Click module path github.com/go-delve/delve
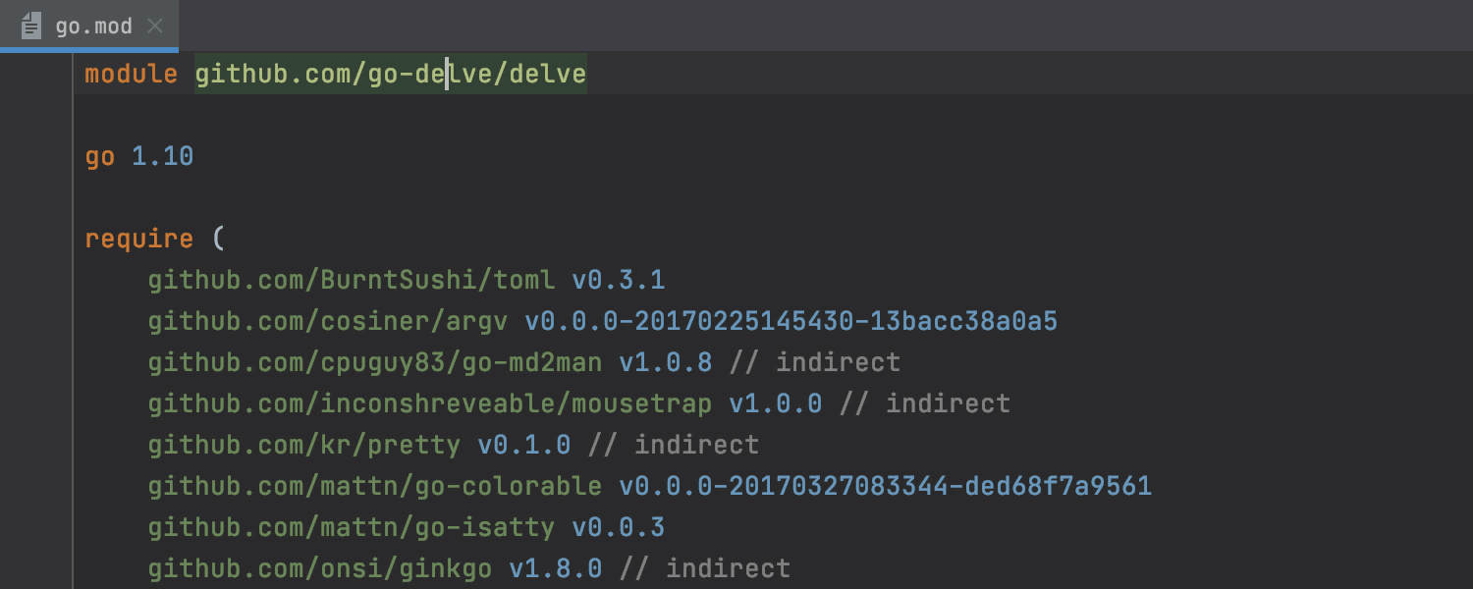Screen dimensions: 1473x589 [x=391, y=74]
